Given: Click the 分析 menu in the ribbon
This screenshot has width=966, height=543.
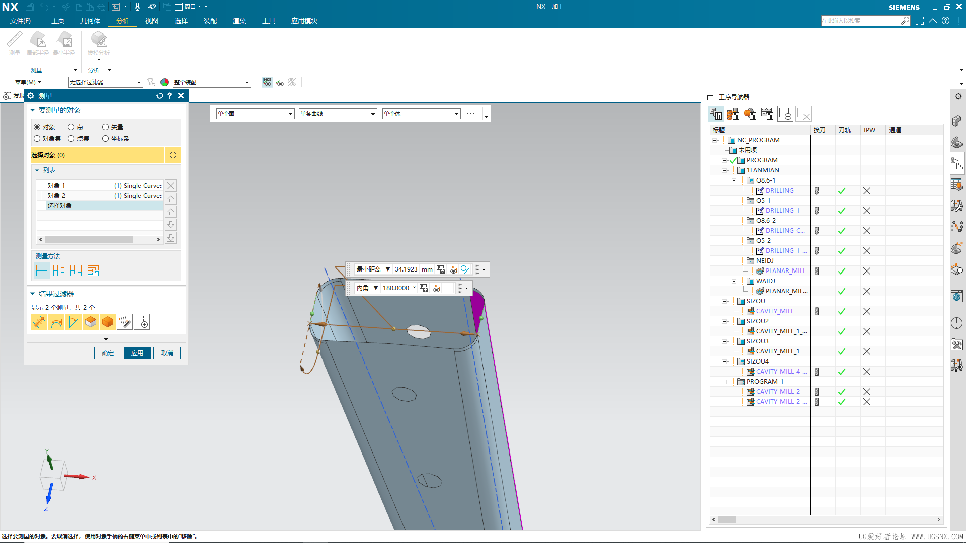Looking at the screenshot, I should pyautogui.click(x=122, y=21).
